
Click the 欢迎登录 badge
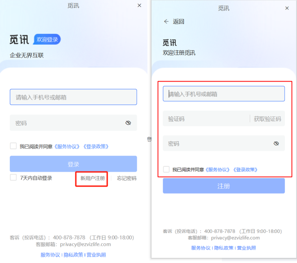click(47, 39)
